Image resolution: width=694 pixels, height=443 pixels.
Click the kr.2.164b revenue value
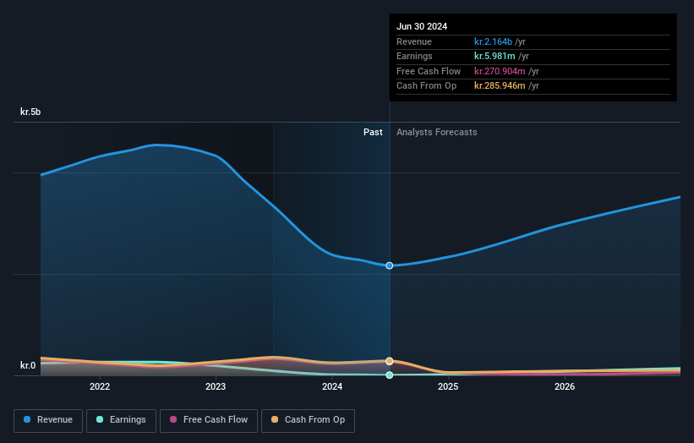click(493, 41)
